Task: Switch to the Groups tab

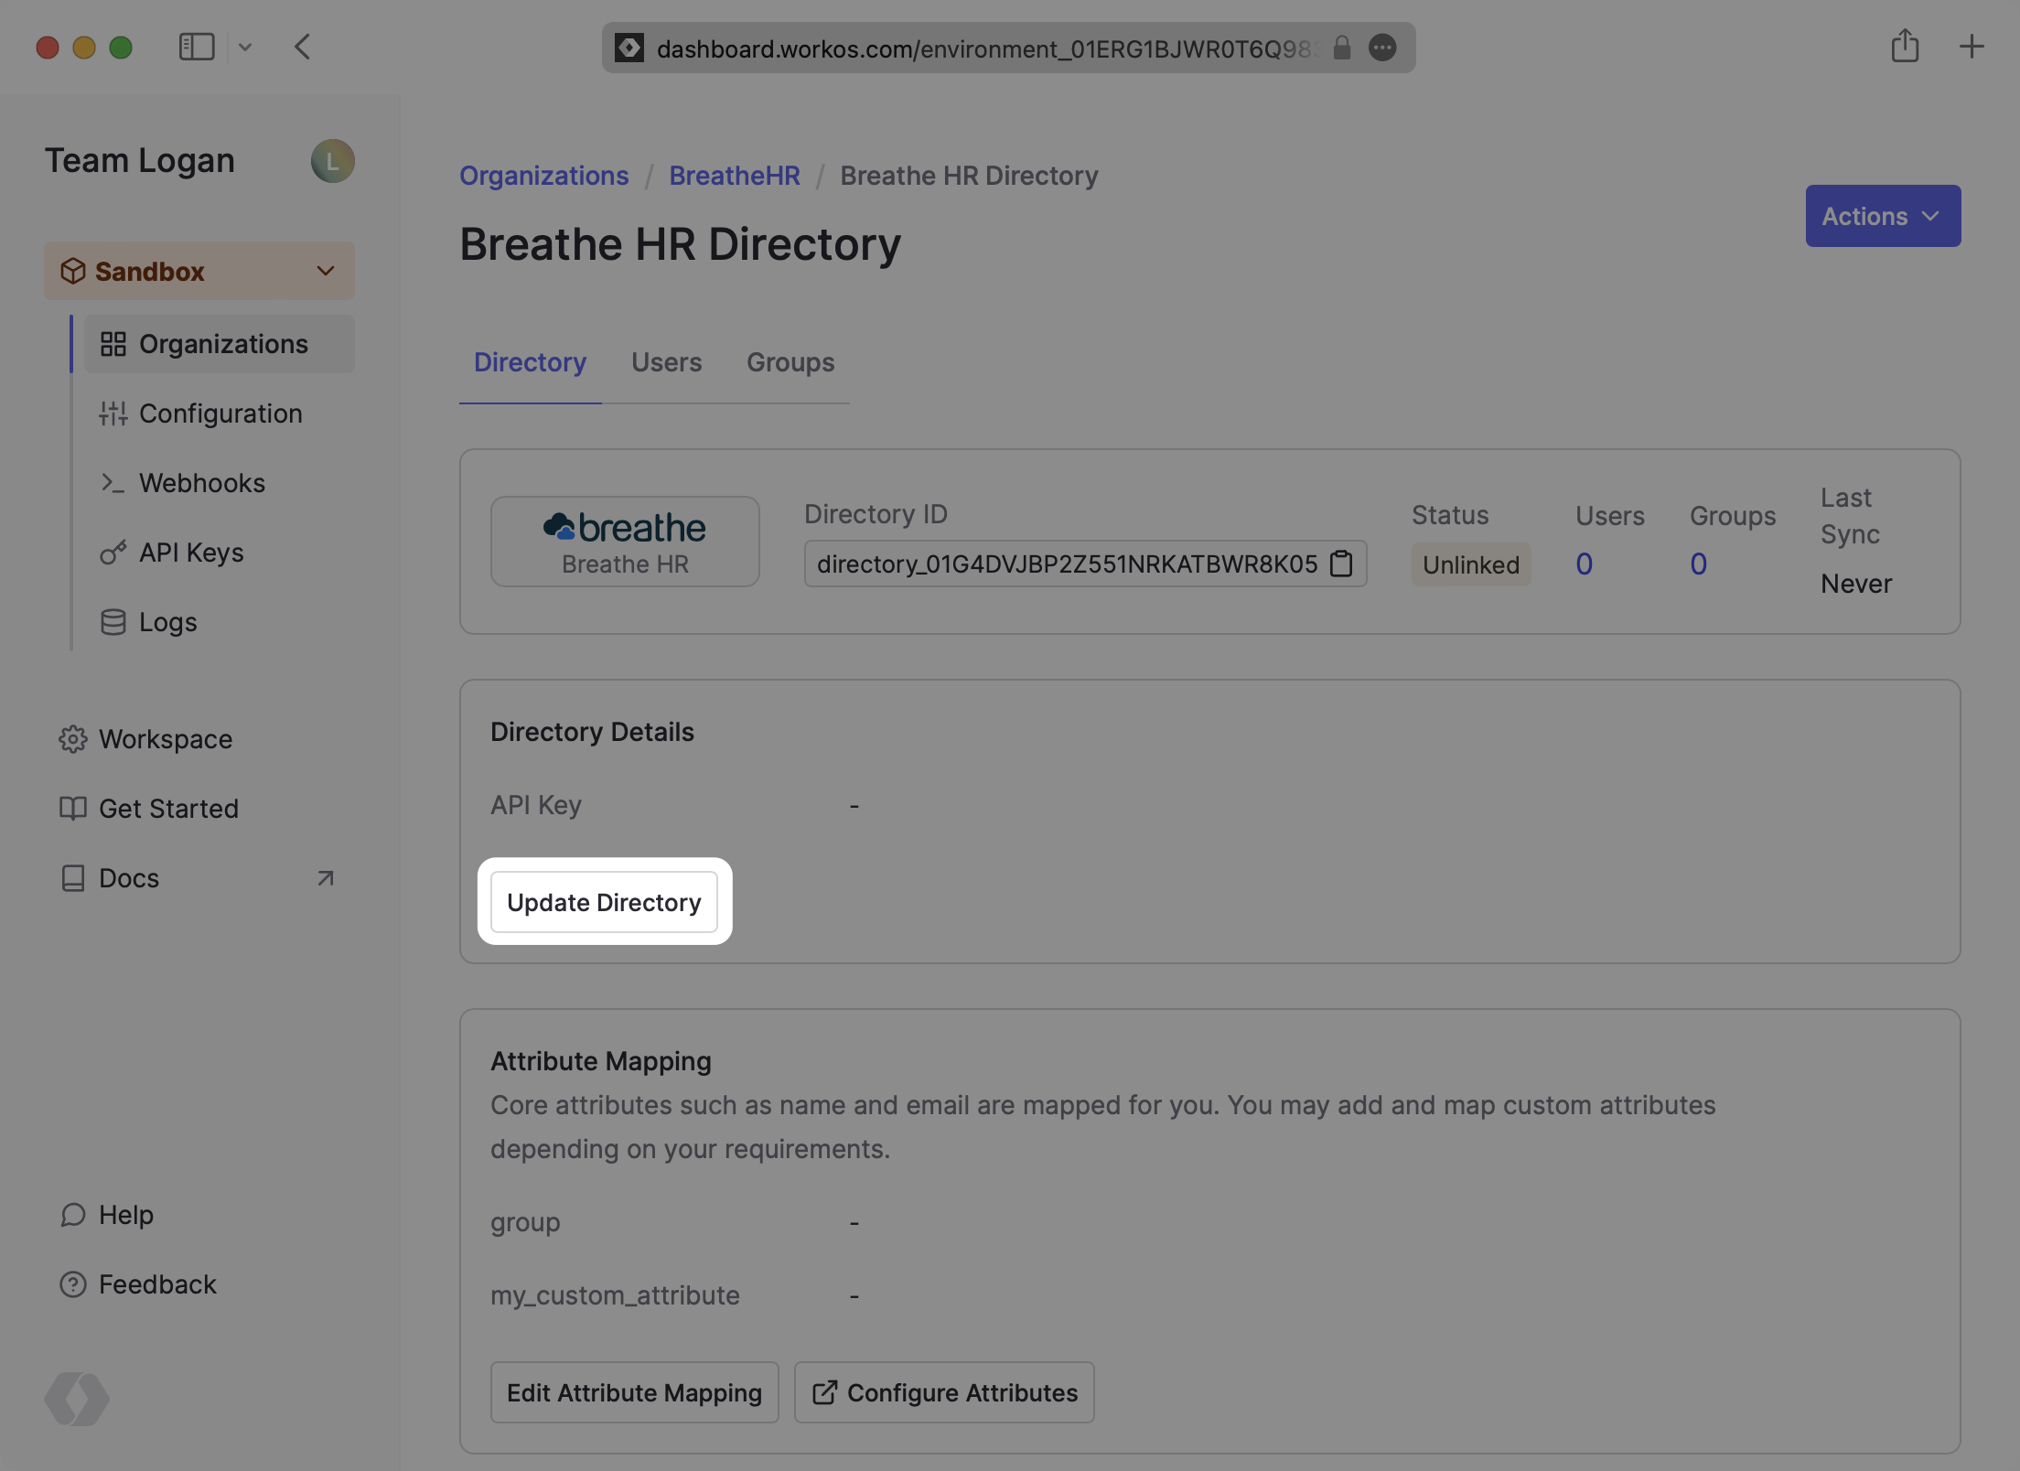Action: click(790, 362)
